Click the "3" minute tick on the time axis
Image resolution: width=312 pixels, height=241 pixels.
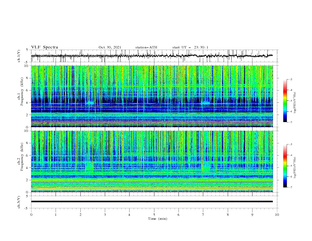coord(105,215)
